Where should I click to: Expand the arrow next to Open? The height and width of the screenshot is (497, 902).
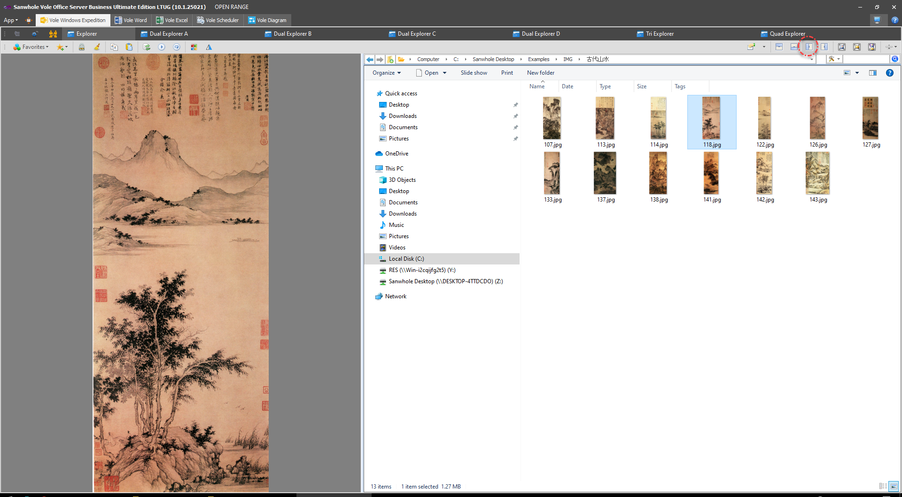(x=444, y=73)
